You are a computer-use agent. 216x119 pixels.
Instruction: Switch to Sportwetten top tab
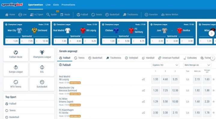point(35,5)
